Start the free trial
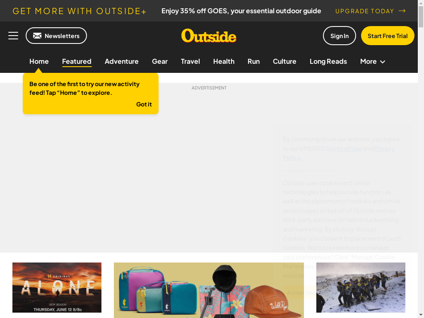 tap(388, 36)
